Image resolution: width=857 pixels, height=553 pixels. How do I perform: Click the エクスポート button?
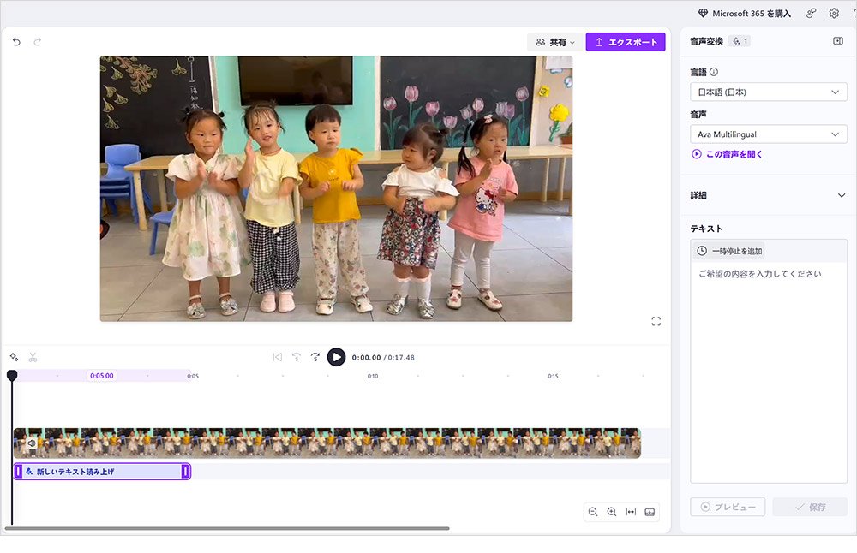(626, 41)
